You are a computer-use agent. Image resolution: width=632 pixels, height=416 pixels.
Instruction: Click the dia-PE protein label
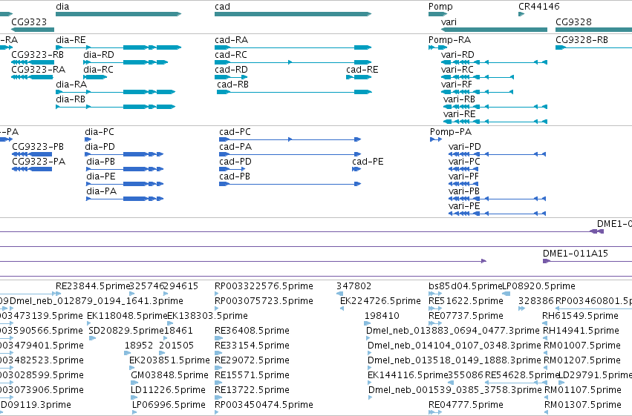pos(101,176)
